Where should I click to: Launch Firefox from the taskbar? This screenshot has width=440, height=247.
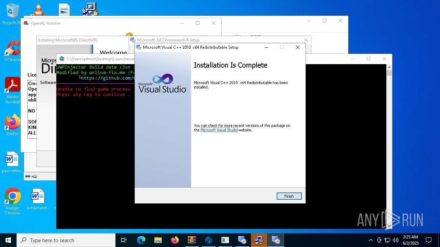175,240
